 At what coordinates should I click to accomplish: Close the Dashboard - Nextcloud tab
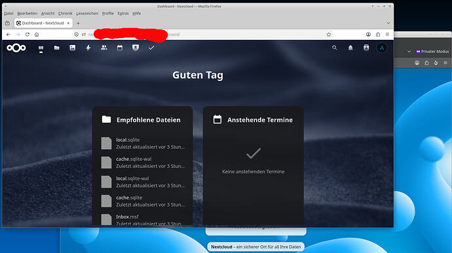click(68, 23)
